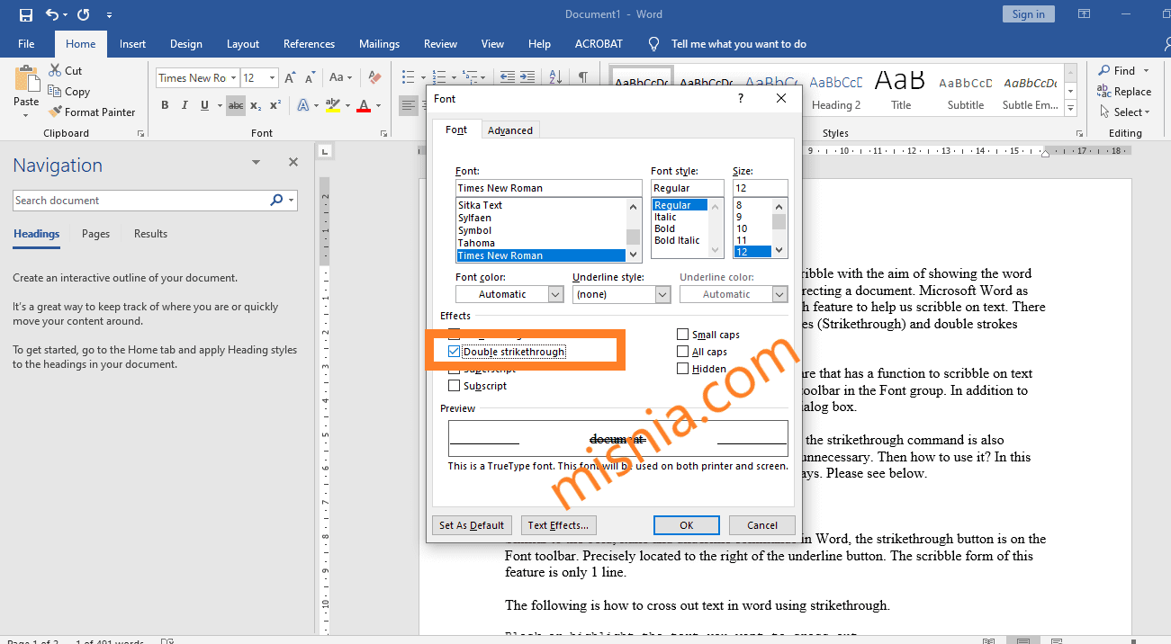Click Set As Default in the Font dialog

(x=471, y=525)
